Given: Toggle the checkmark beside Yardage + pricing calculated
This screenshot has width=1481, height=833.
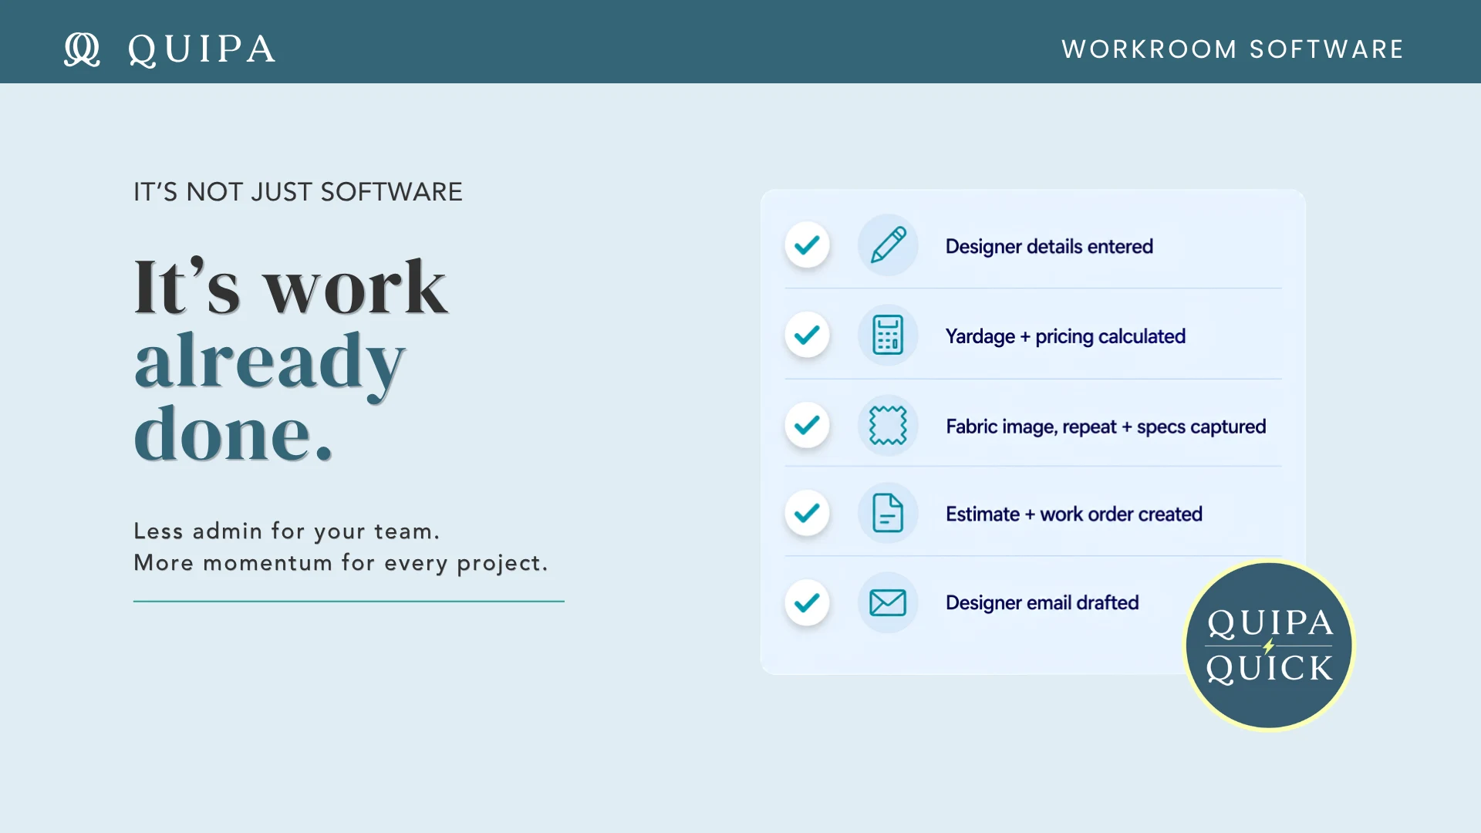Looking at the screenshot, I should click(807, 335).
